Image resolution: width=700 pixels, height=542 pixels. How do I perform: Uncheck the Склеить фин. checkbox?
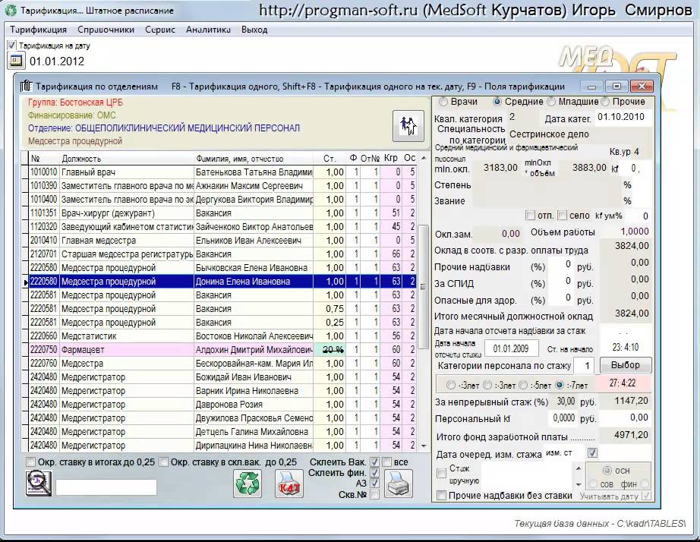(374, 472)
